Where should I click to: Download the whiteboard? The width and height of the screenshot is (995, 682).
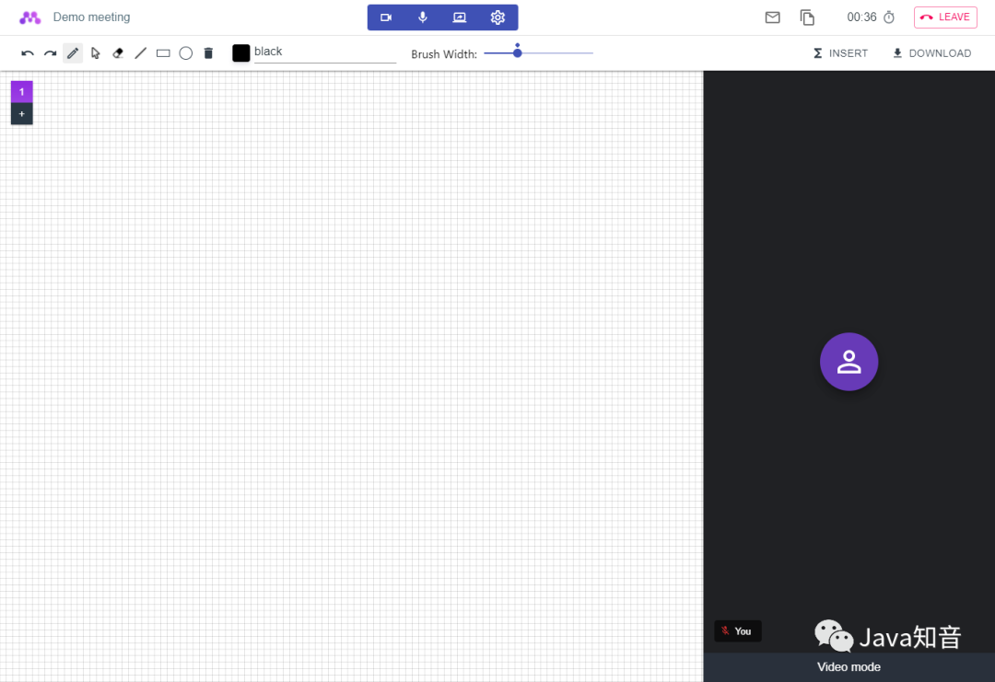pyautogui.click(x=931, y=53)
